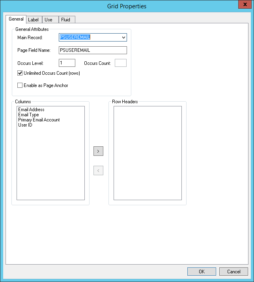Switch to the General tab

point(16,19)
